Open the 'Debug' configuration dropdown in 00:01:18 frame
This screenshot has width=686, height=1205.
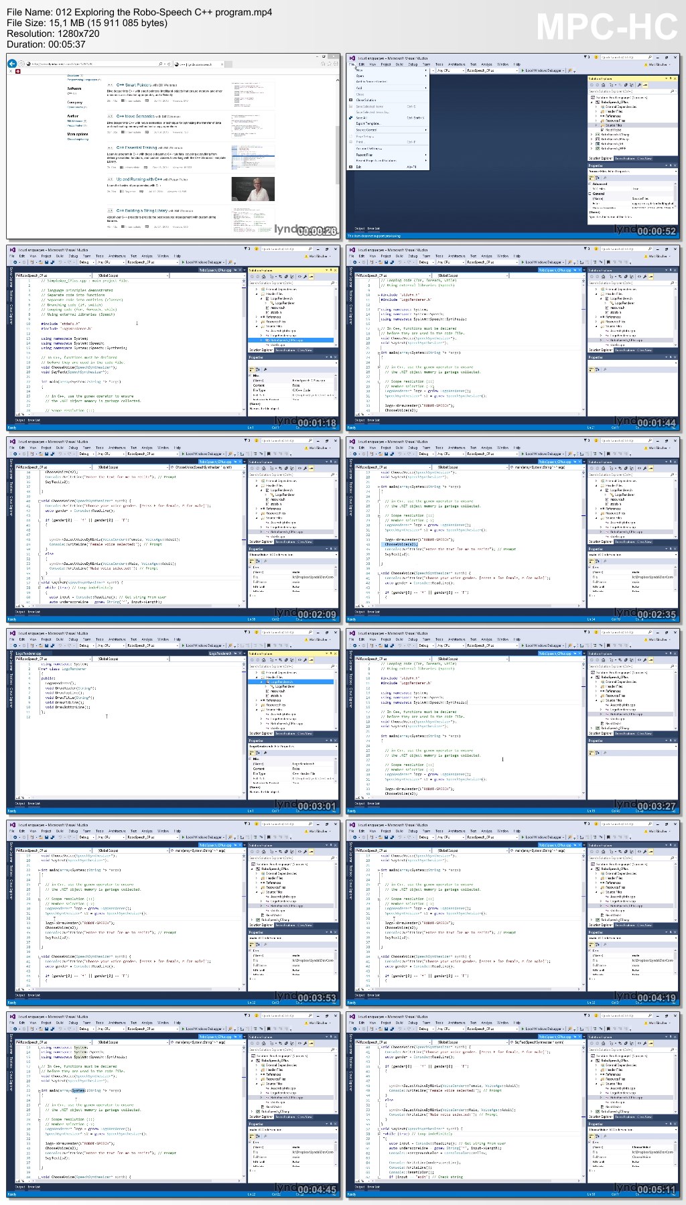pyautogui.click(x=86, y=261)
